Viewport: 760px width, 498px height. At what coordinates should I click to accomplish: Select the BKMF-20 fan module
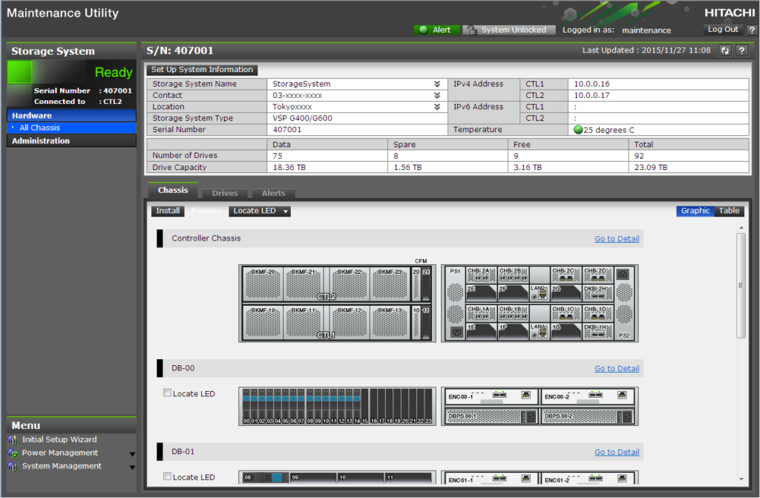263,284
